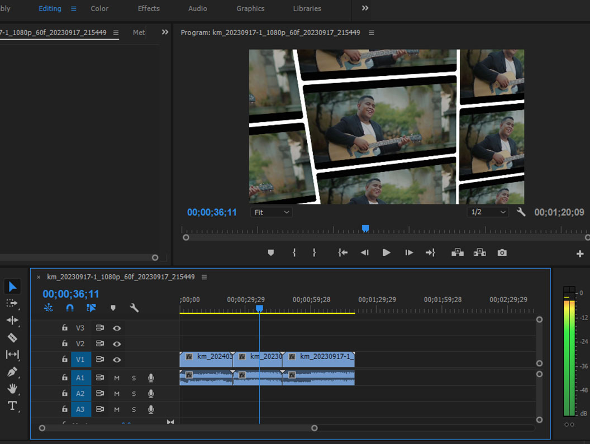Click the Export Frame camera icon
The height and width of the screenshot is (444, 590).
coord(502,252)
